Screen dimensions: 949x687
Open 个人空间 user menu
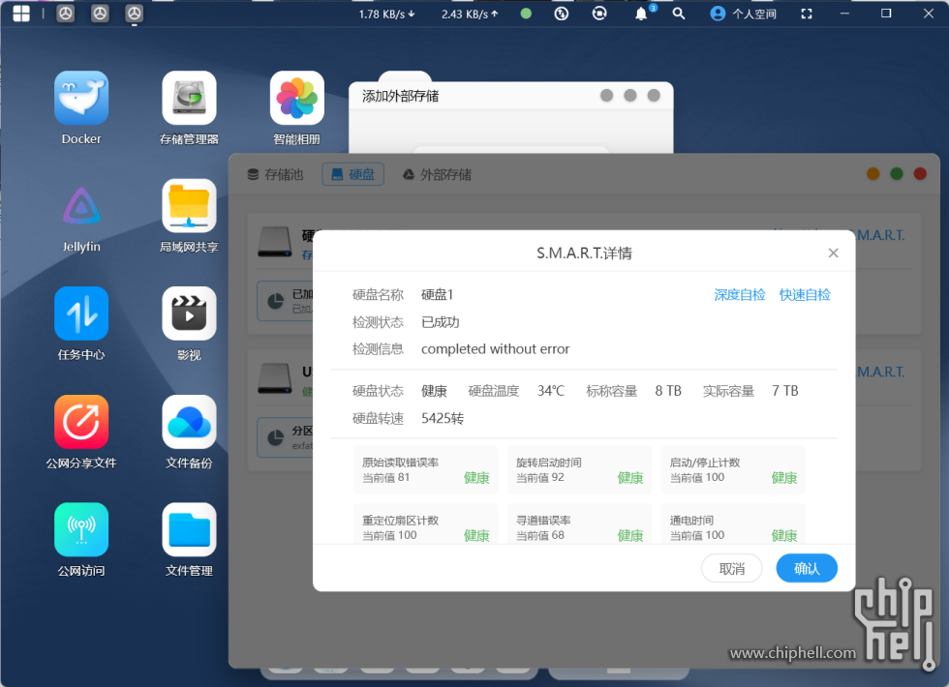744,14
